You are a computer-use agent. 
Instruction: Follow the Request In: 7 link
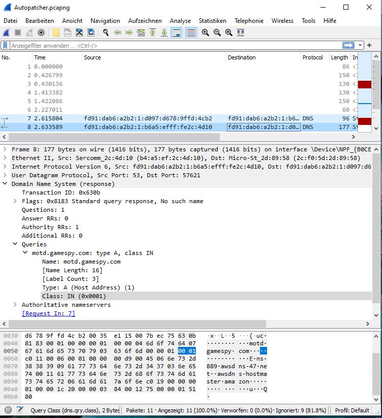(48, 313)
